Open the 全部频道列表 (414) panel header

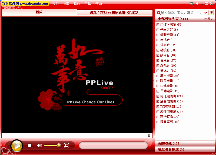click(x=173, y=19)
